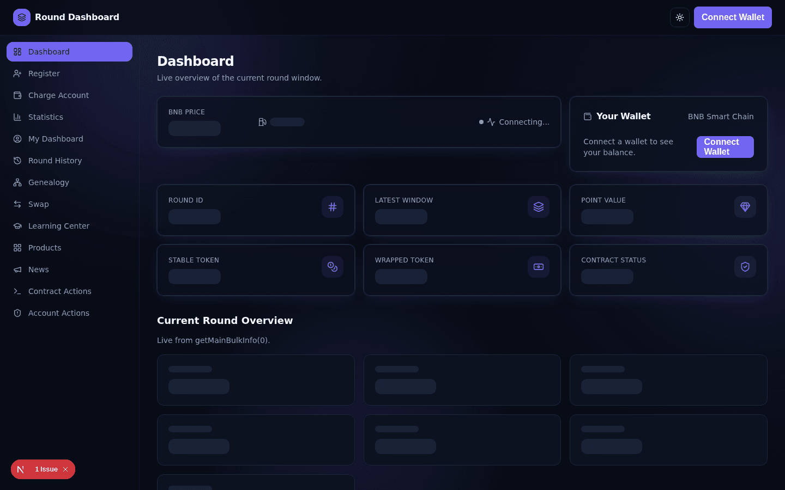
Task: Click the Genealogy tree icon
Action: point(17,182)
